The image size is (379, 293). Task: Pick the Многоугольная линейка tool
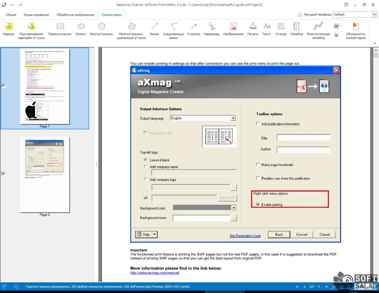(x=318, y=31)
